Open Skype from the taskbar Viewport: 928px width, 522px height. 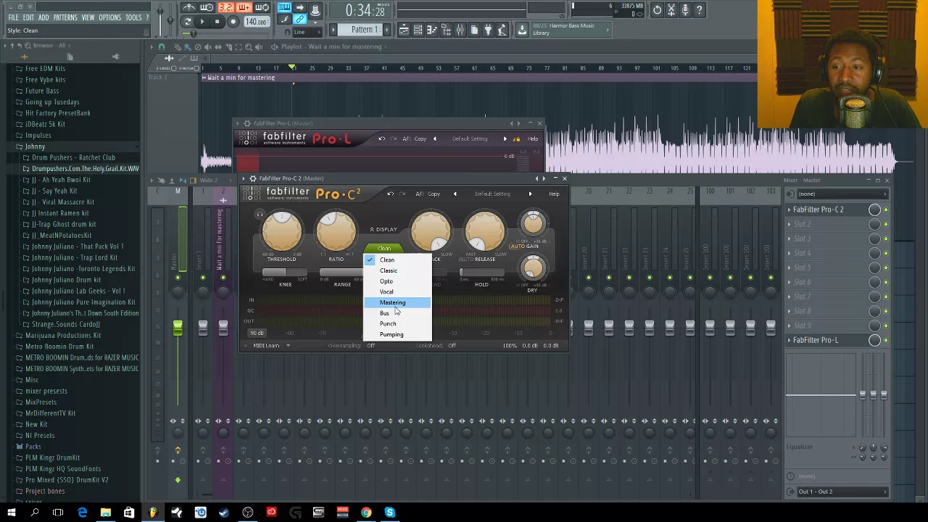390,513
